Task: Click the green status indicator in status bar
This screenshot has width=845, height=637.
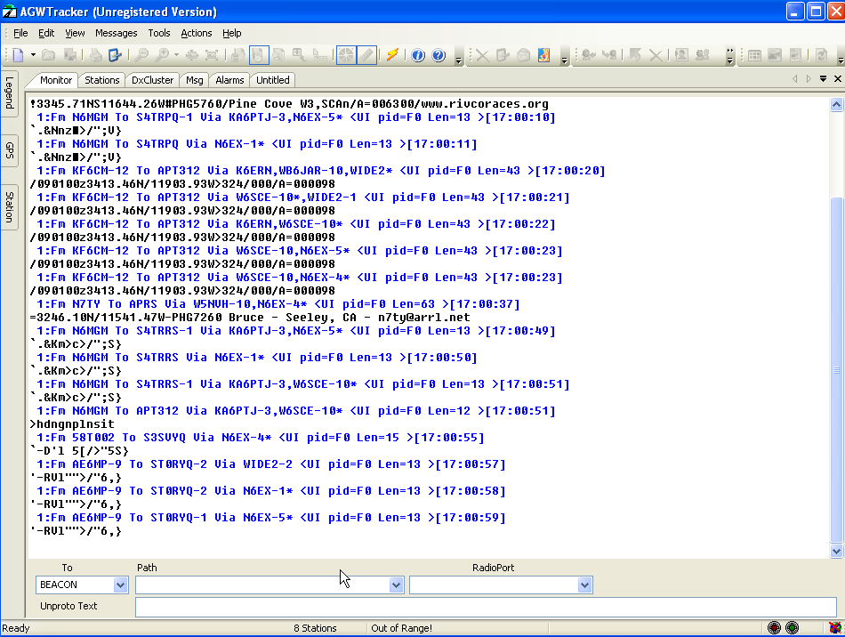Action: click(x=792, y=628)
